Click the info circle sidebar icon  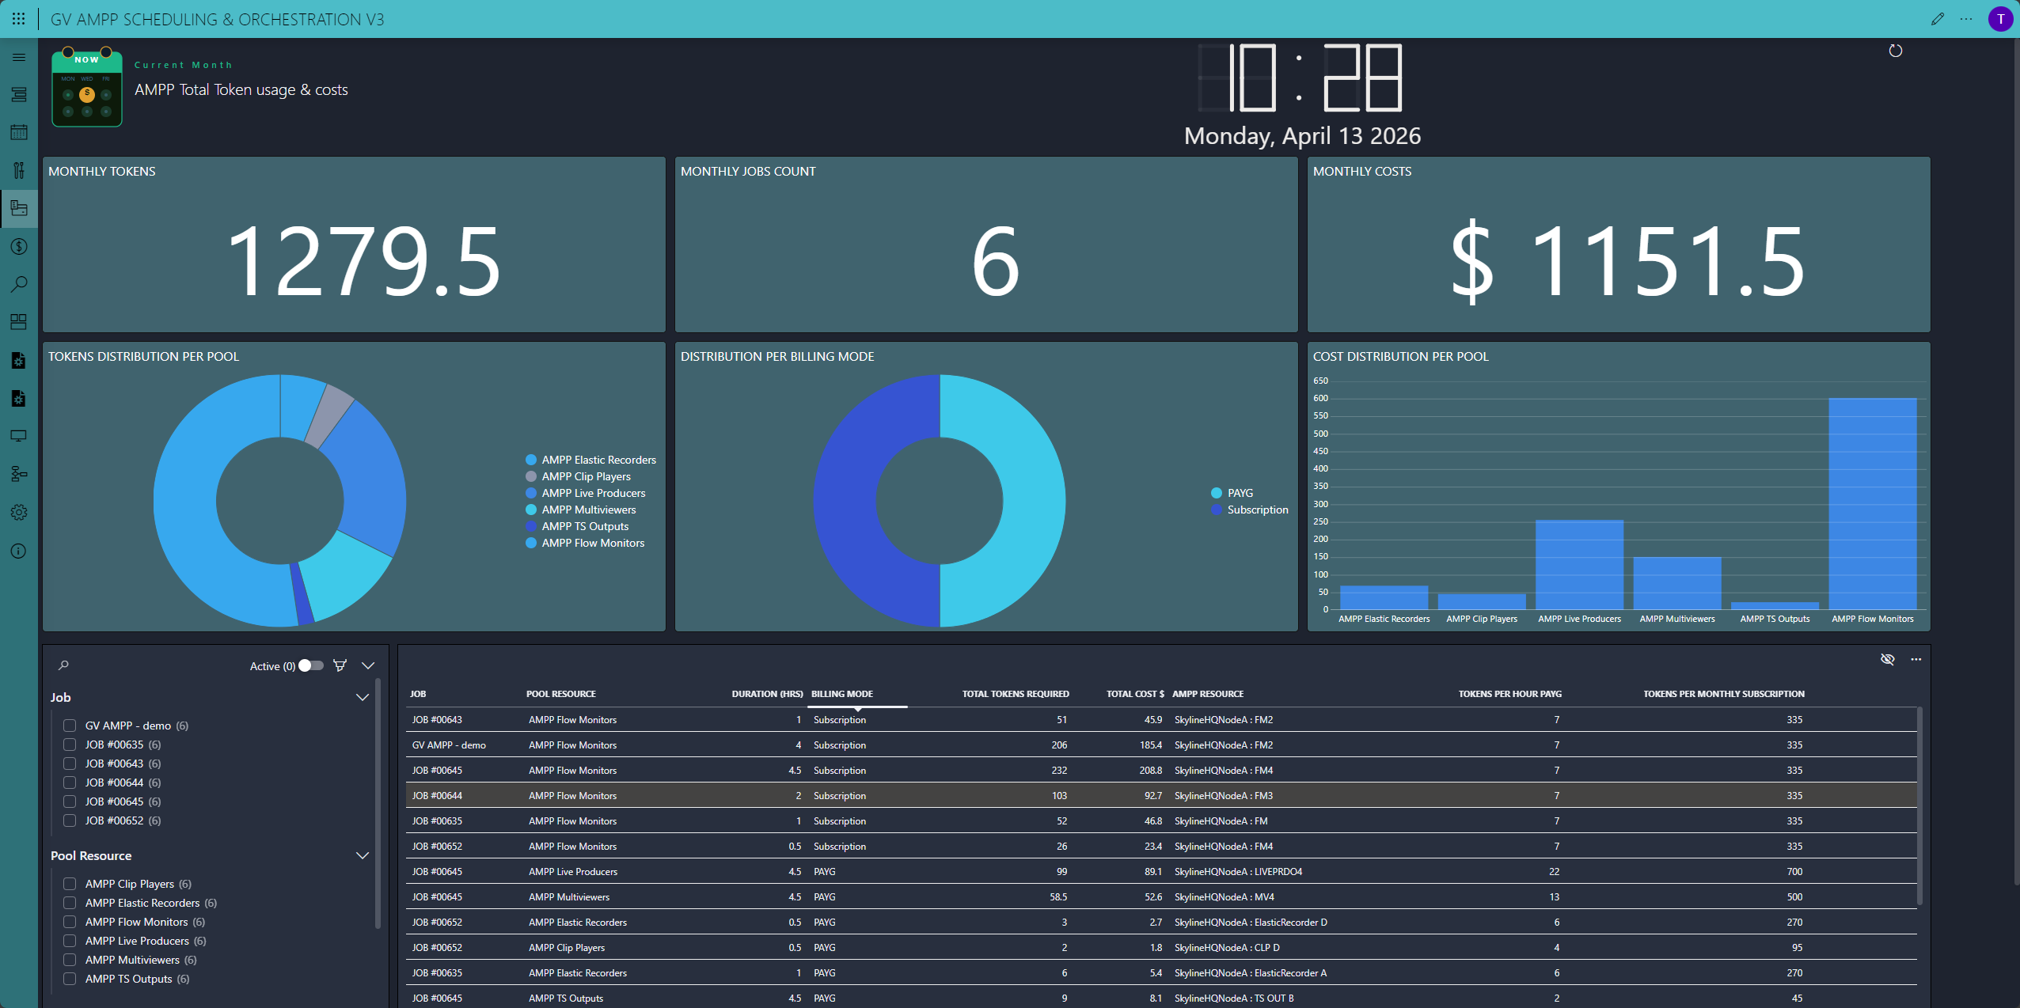19,551
